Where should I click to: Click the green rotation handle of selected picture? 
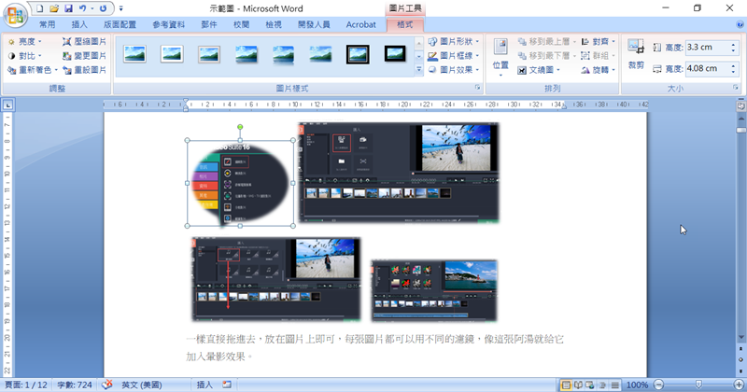240,127
